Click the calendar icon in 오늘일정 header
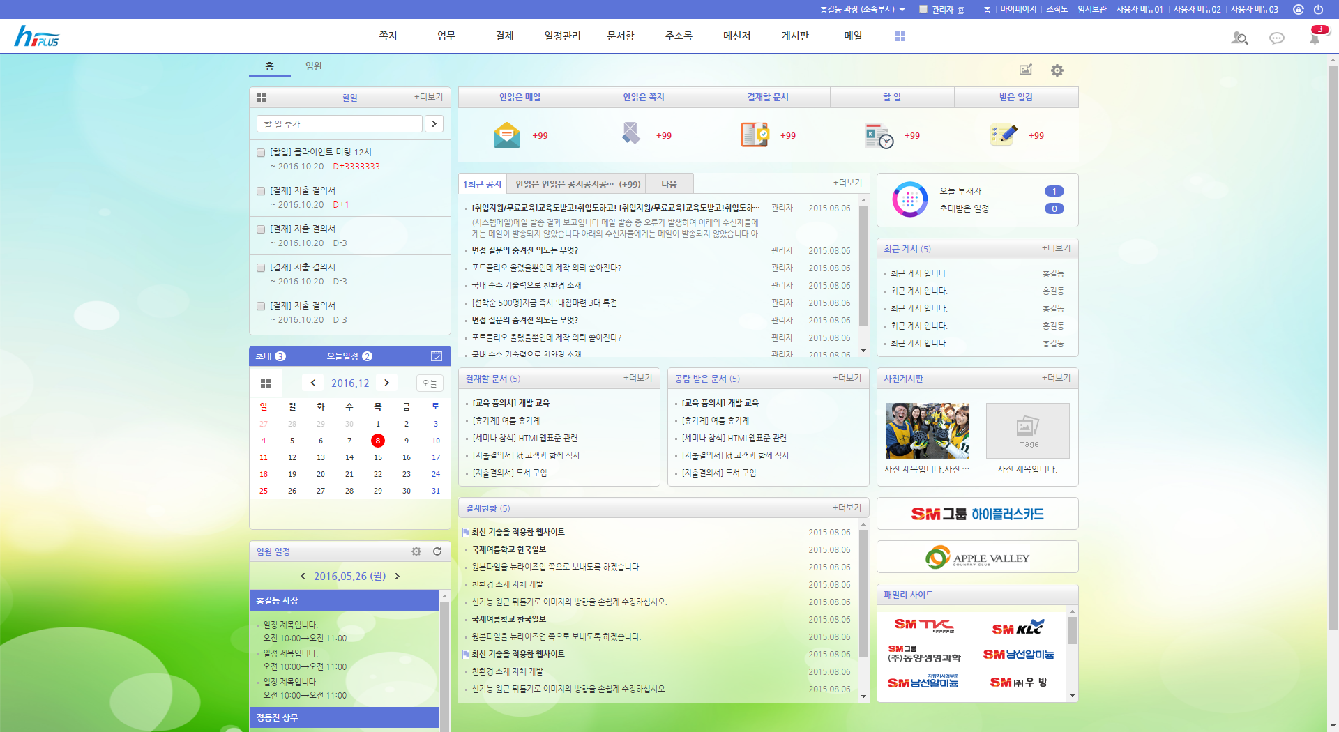1339x732 pixels. [437, 356]
